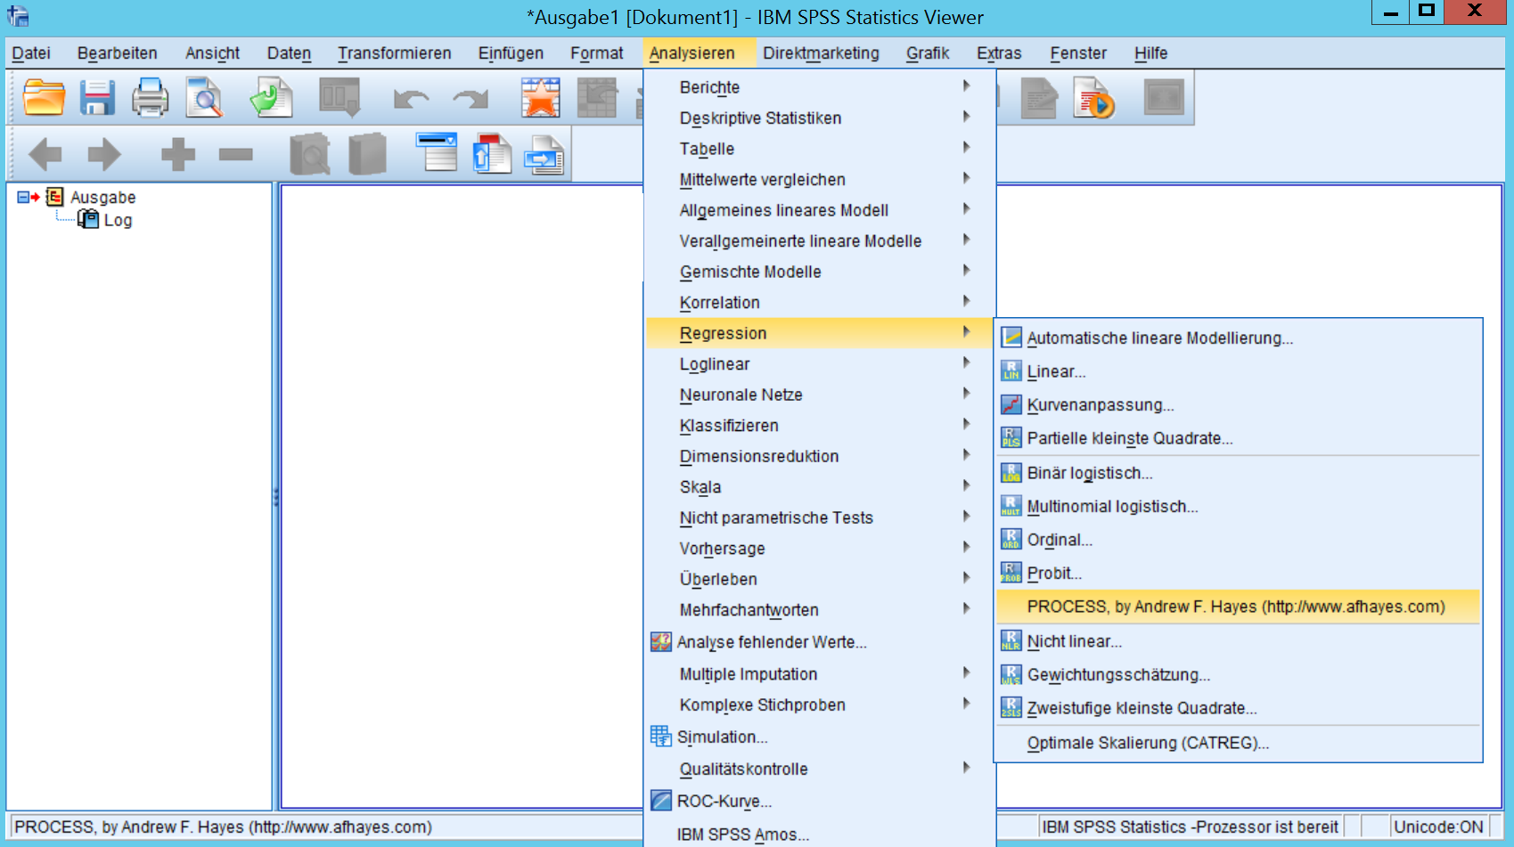Image resolution: width=1514 pixels, height=847 pixels.
Task: Select the Ausgabe root outline item
Action: [103, 197]
